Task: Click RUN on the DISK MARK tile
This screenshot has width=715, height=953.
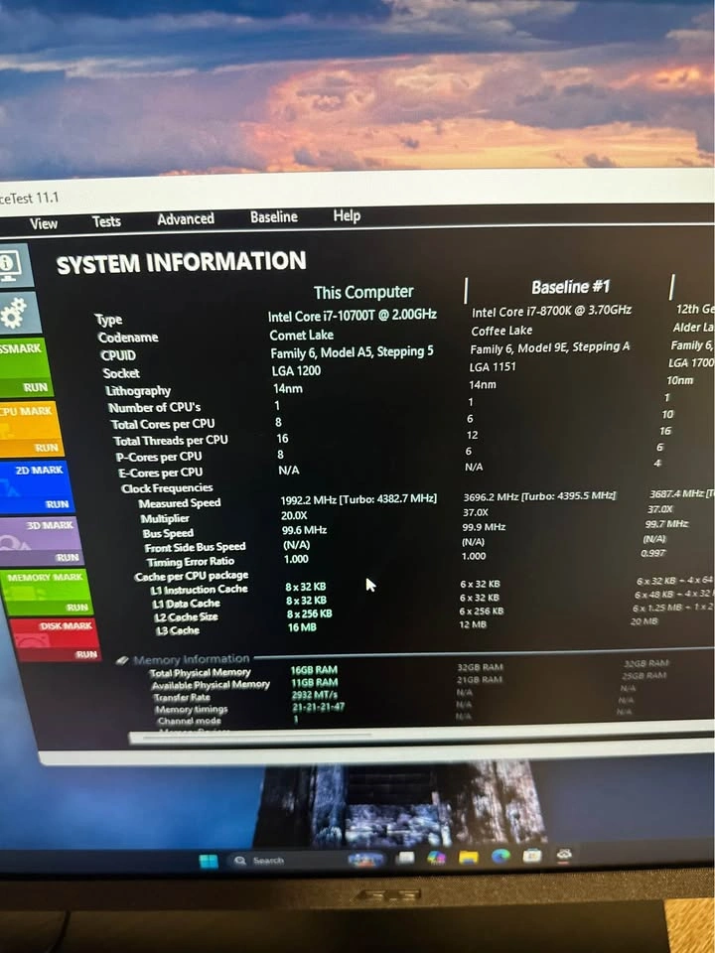Action: [x=85, y=654]
